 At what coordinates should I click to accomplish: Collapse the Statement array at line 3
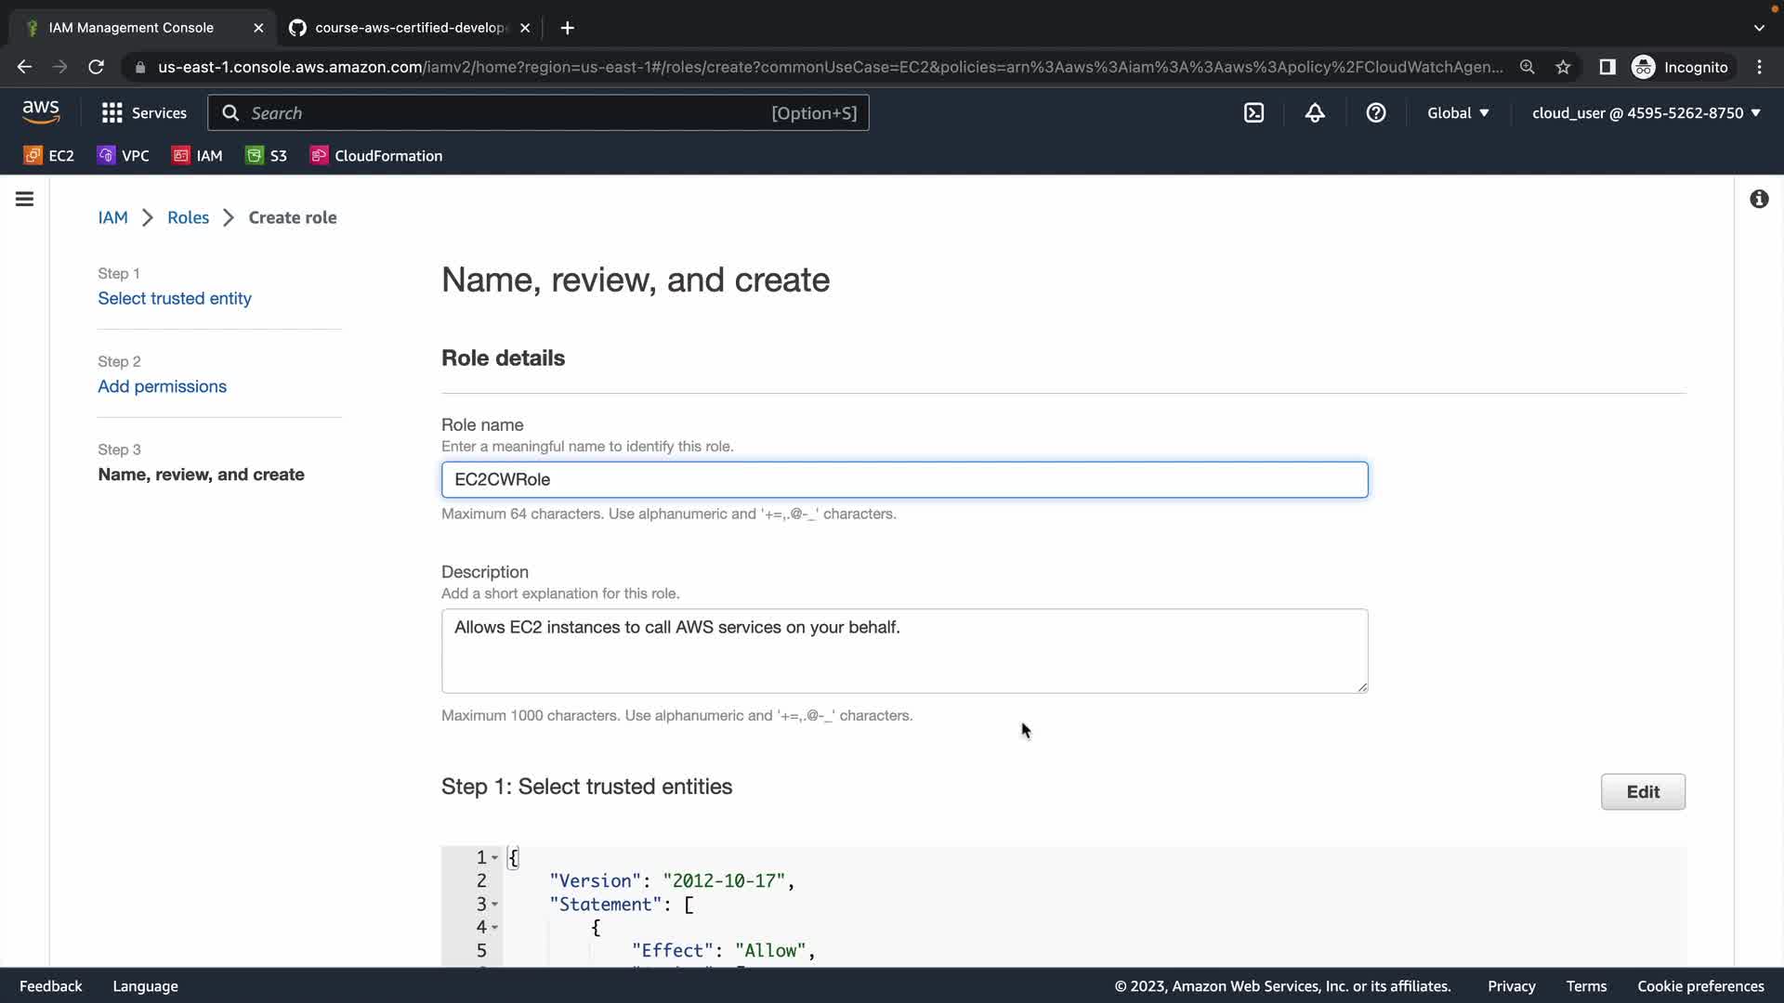(494, 905)
